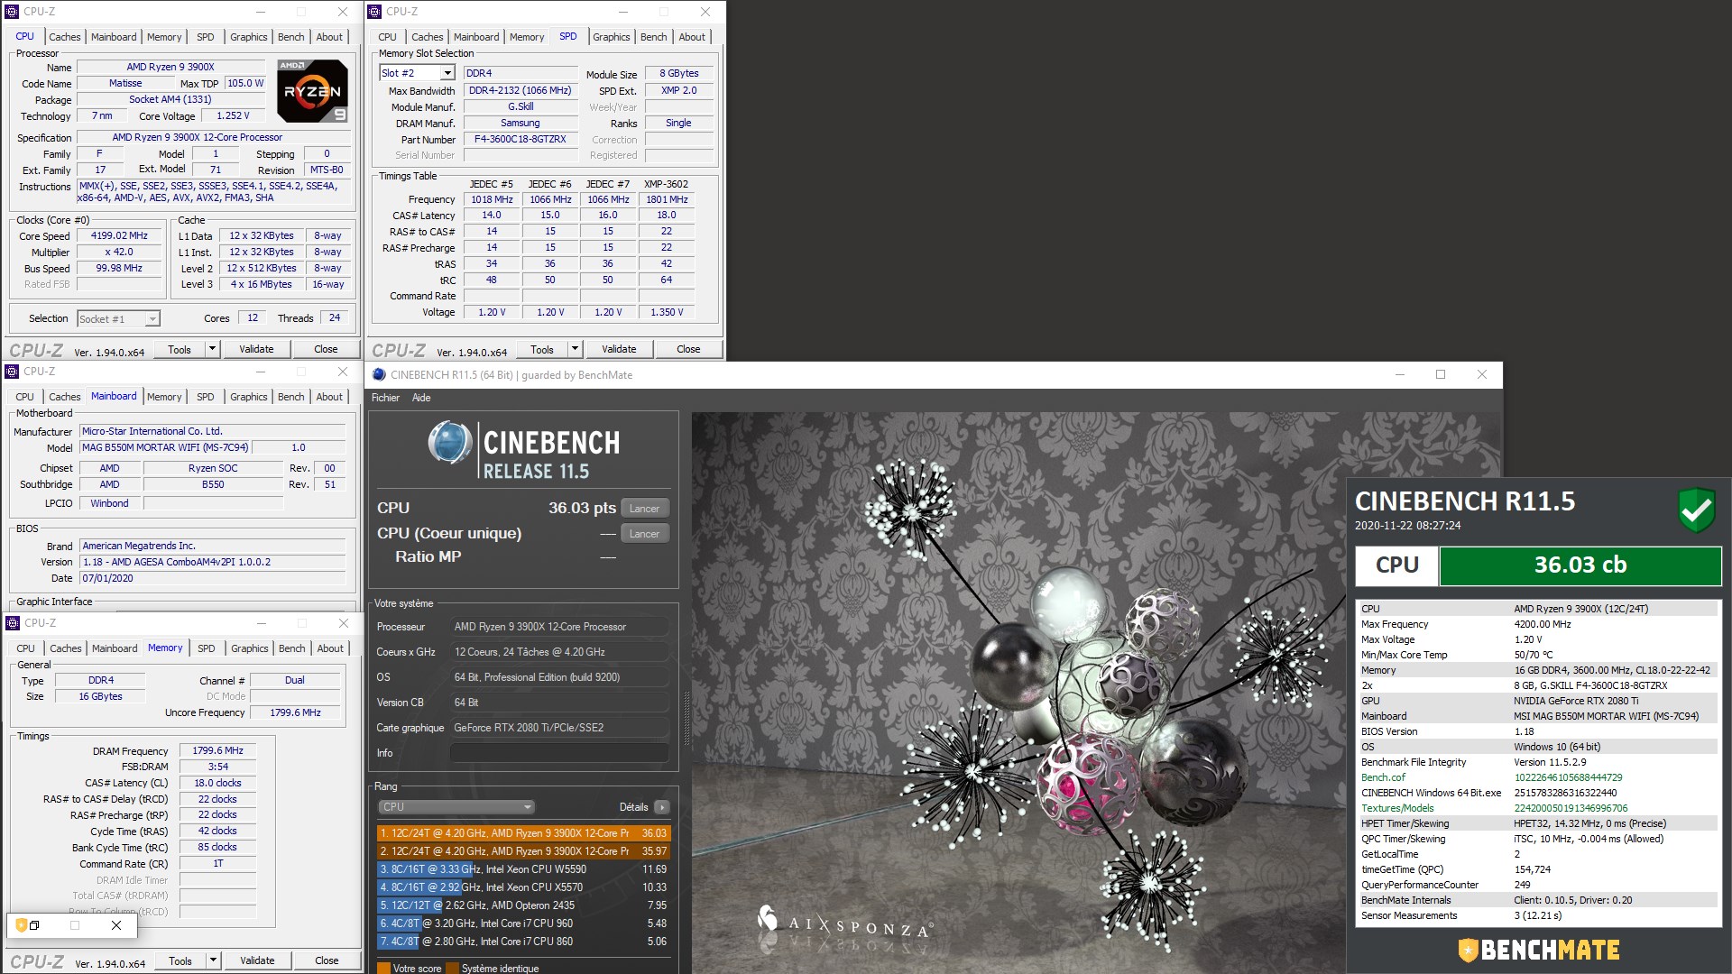Click the Info input field in Cinebench

click(558, 753)
